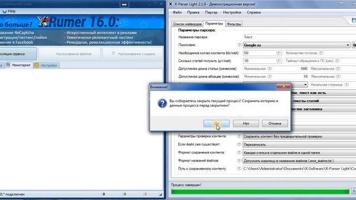Click the articles count field showing 10
Image resolution: width=356 pixels, height=200 pixels.
tap(262, 61)
